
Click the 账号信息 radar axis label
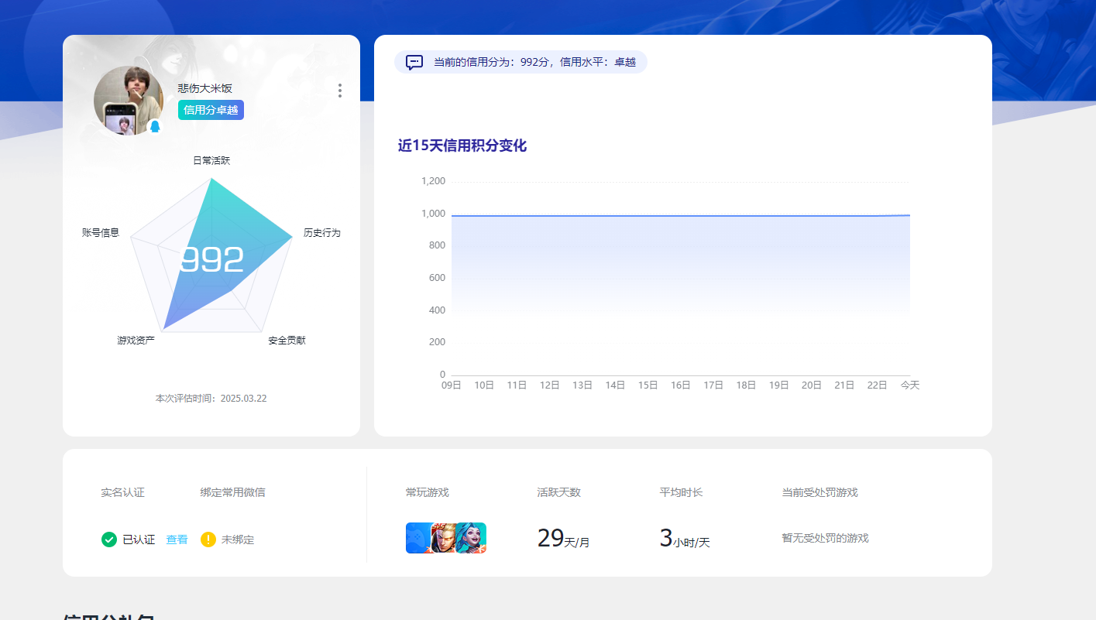tap(101, 232)
